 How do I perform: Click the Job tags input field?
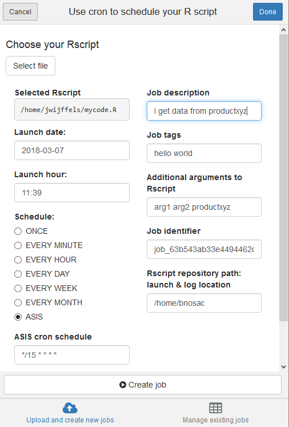point(204,153)
